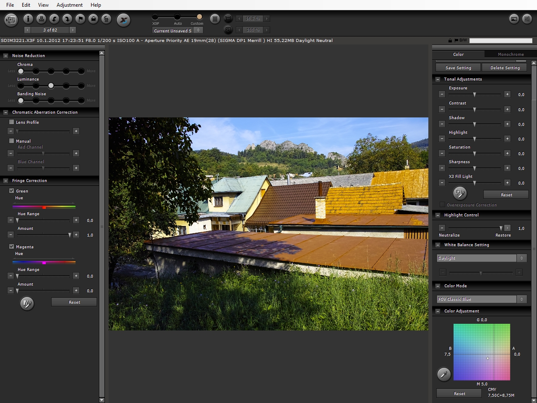Disable the Magenta fringe correction checkbox
Image resolution: width=537 pixels, height=403 pixels.
[12, 247]
